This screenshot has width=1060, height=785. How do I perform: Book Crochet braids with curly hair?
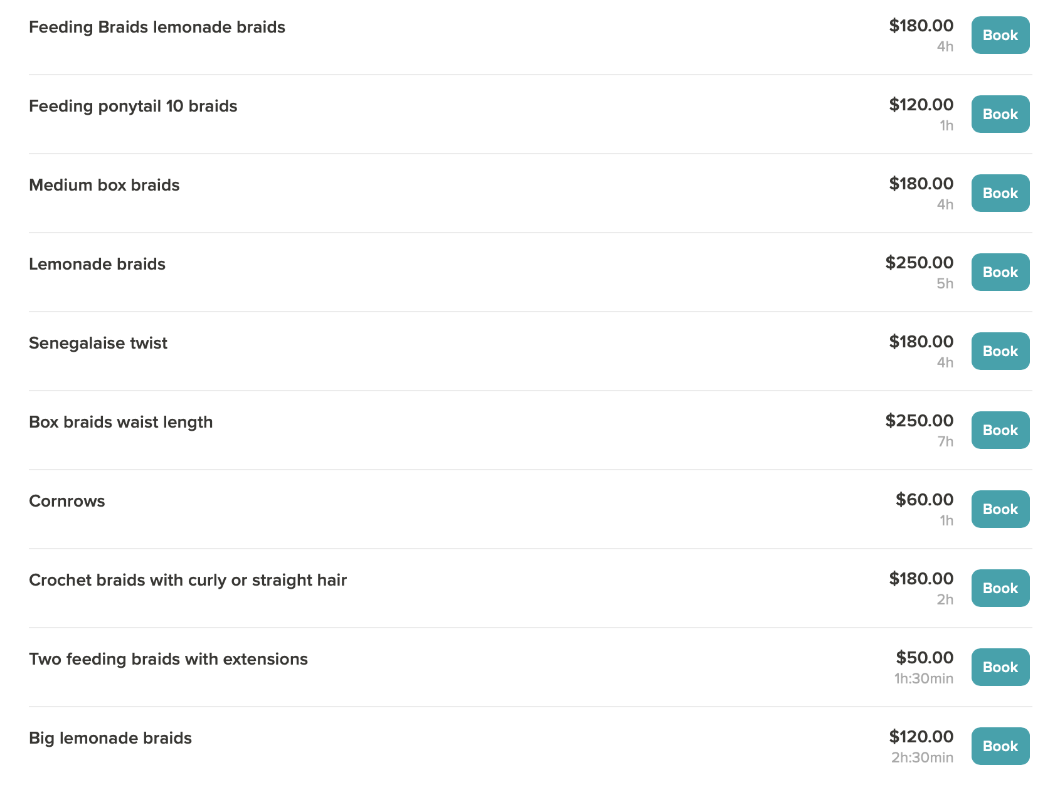[x=1000, y=588]
